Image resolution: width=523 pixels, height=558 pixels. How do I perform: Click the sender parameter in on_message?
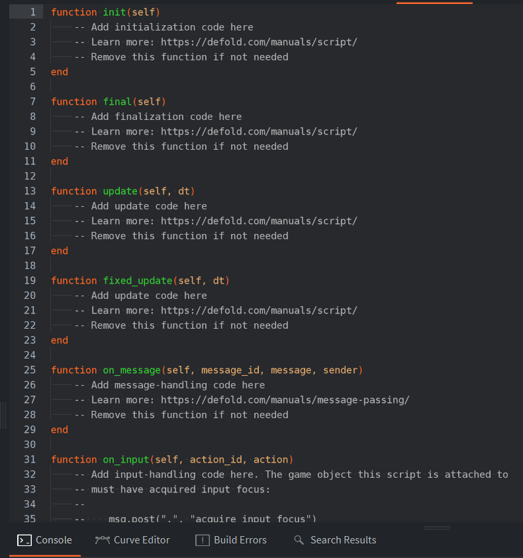pyautogui.click(x=340, y=370)
